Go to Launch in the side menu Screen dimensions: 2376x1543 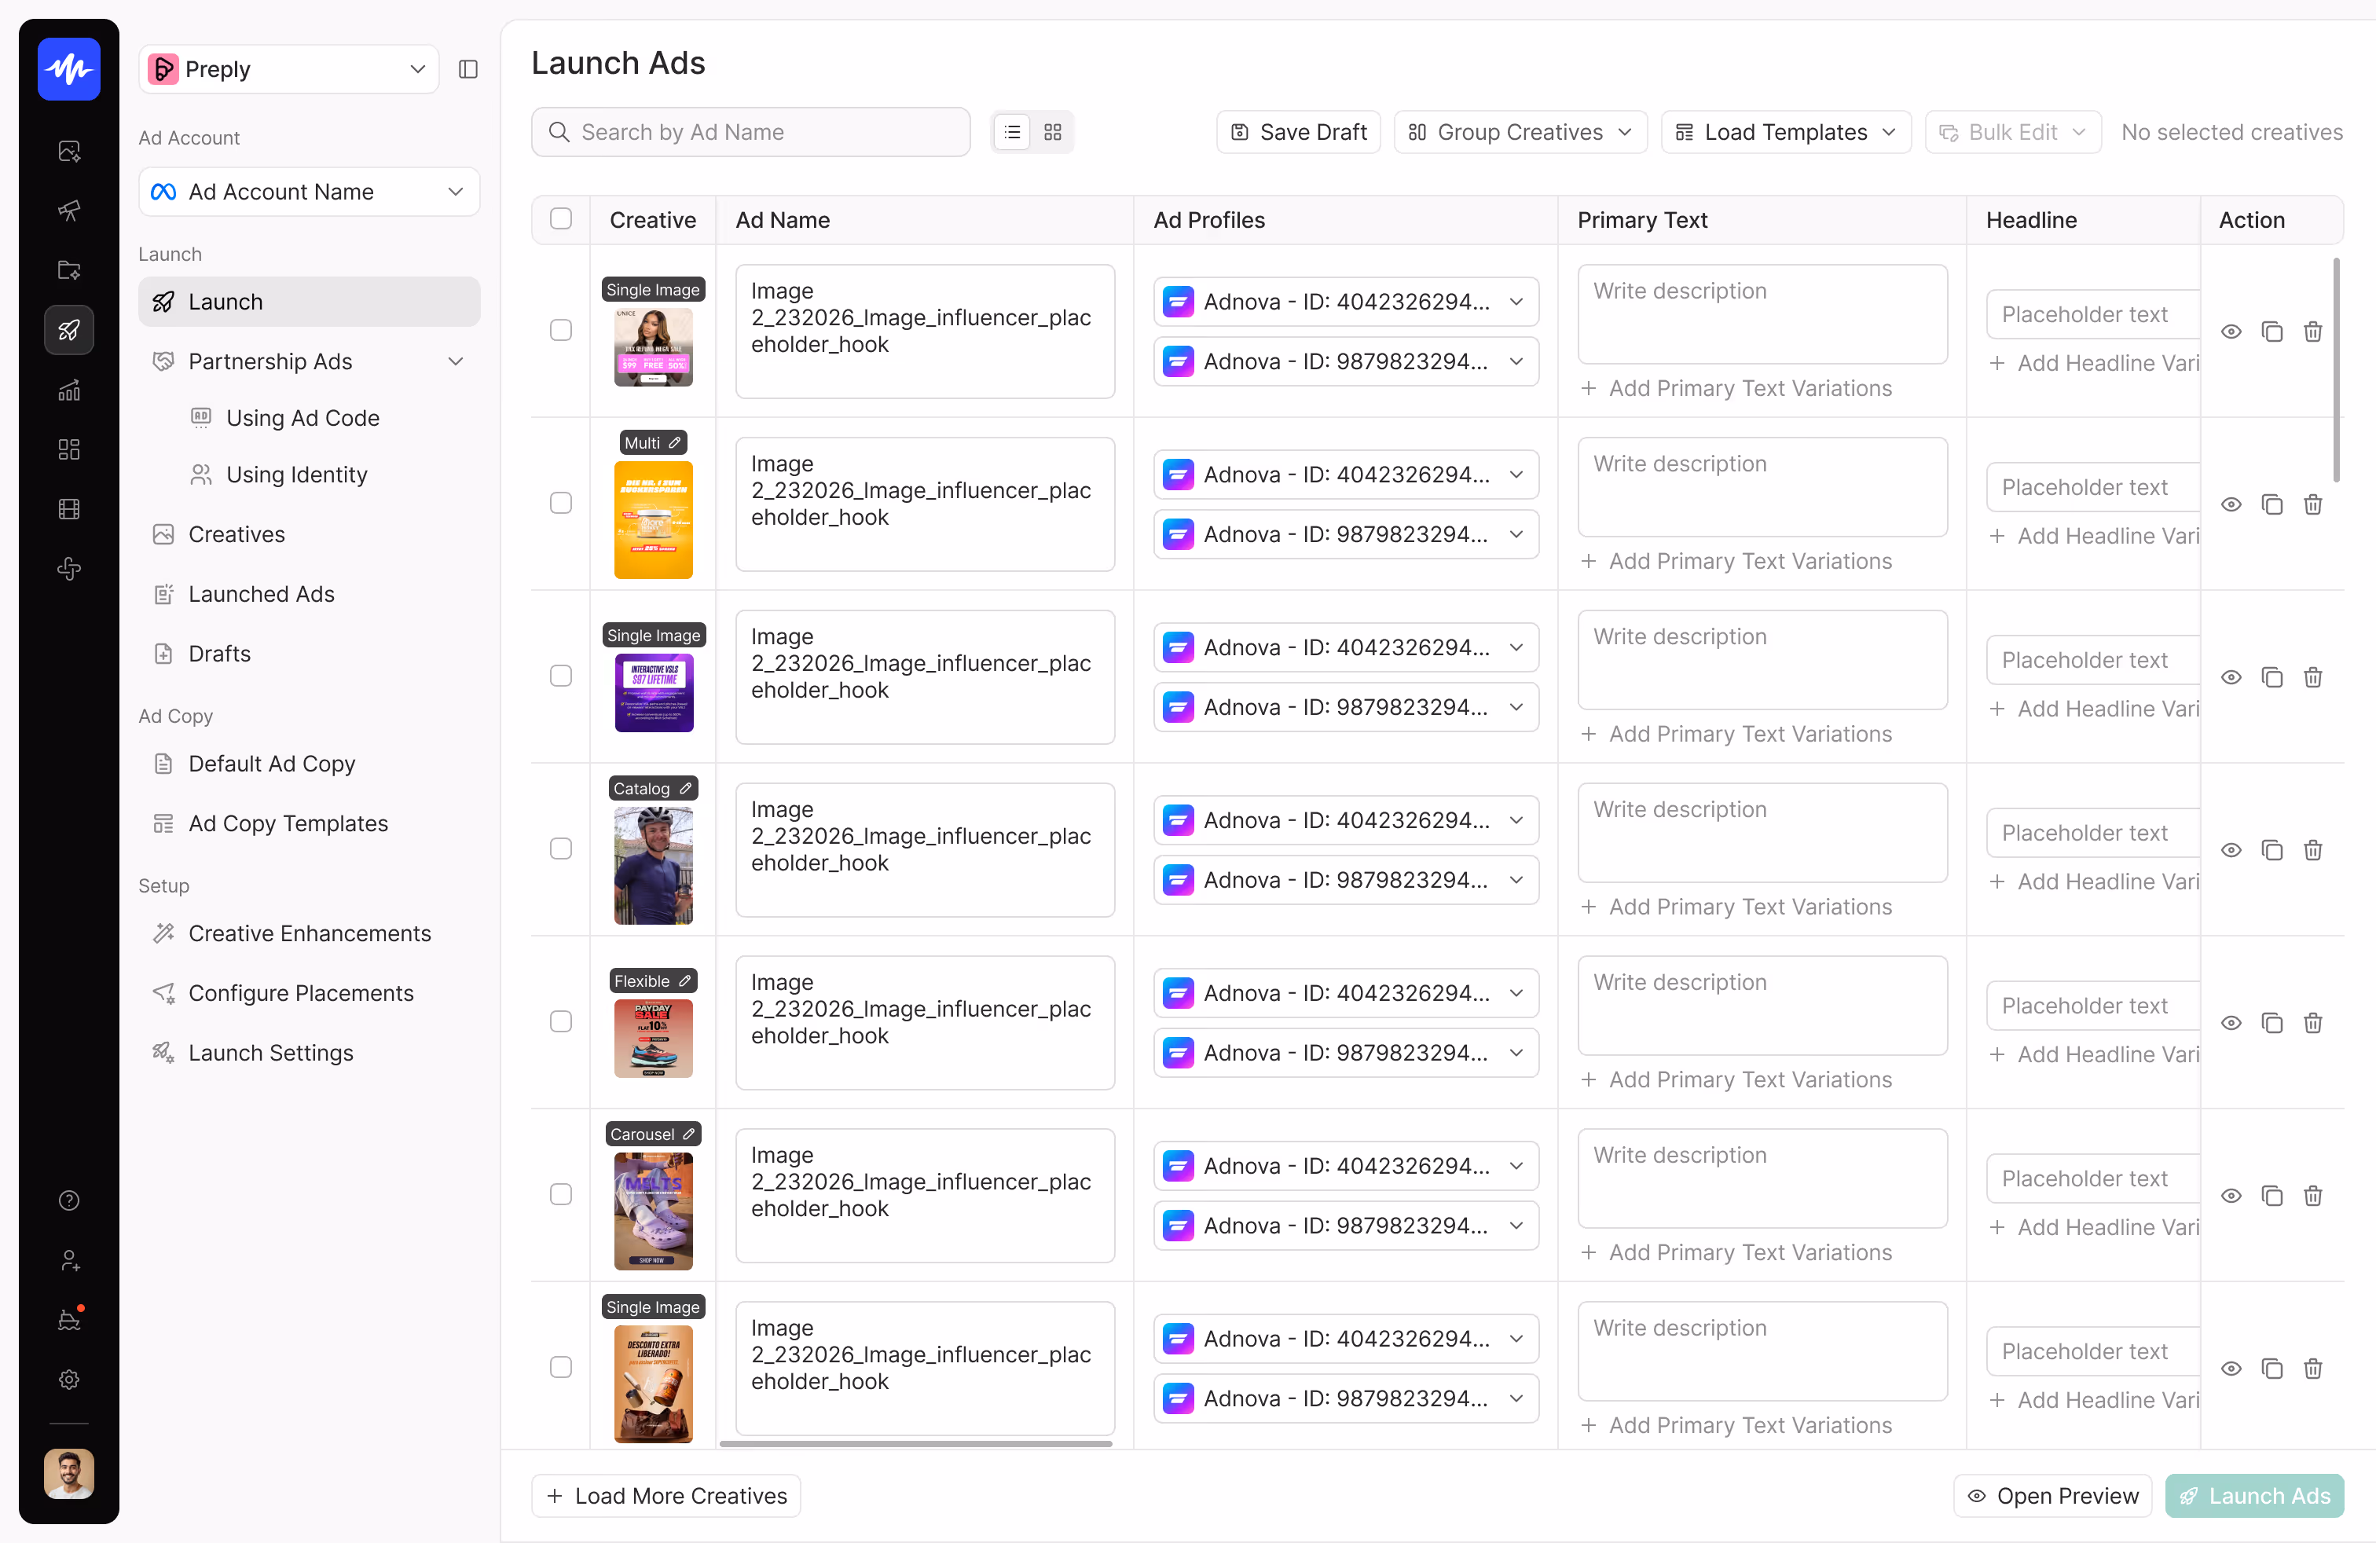click(x=309, y=302)
